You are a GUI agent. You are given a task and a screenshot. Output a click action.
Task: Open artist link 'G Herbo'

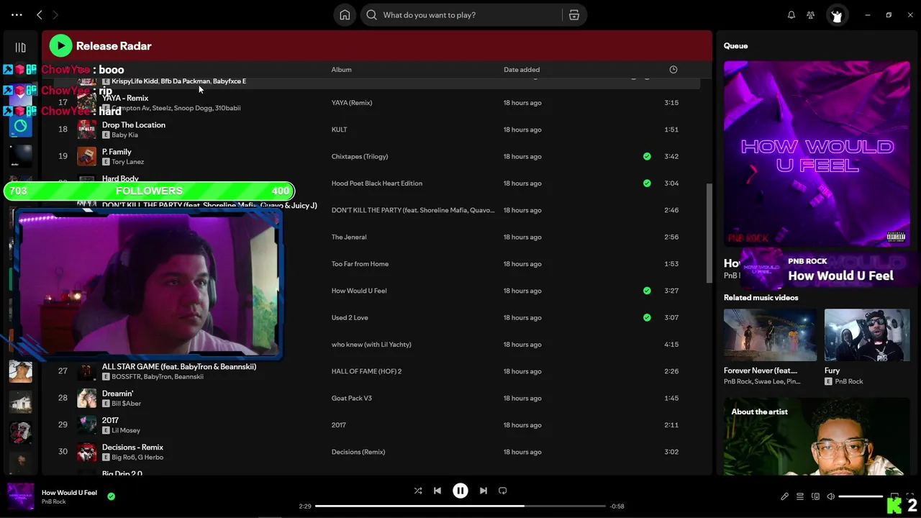coord(150,458)
